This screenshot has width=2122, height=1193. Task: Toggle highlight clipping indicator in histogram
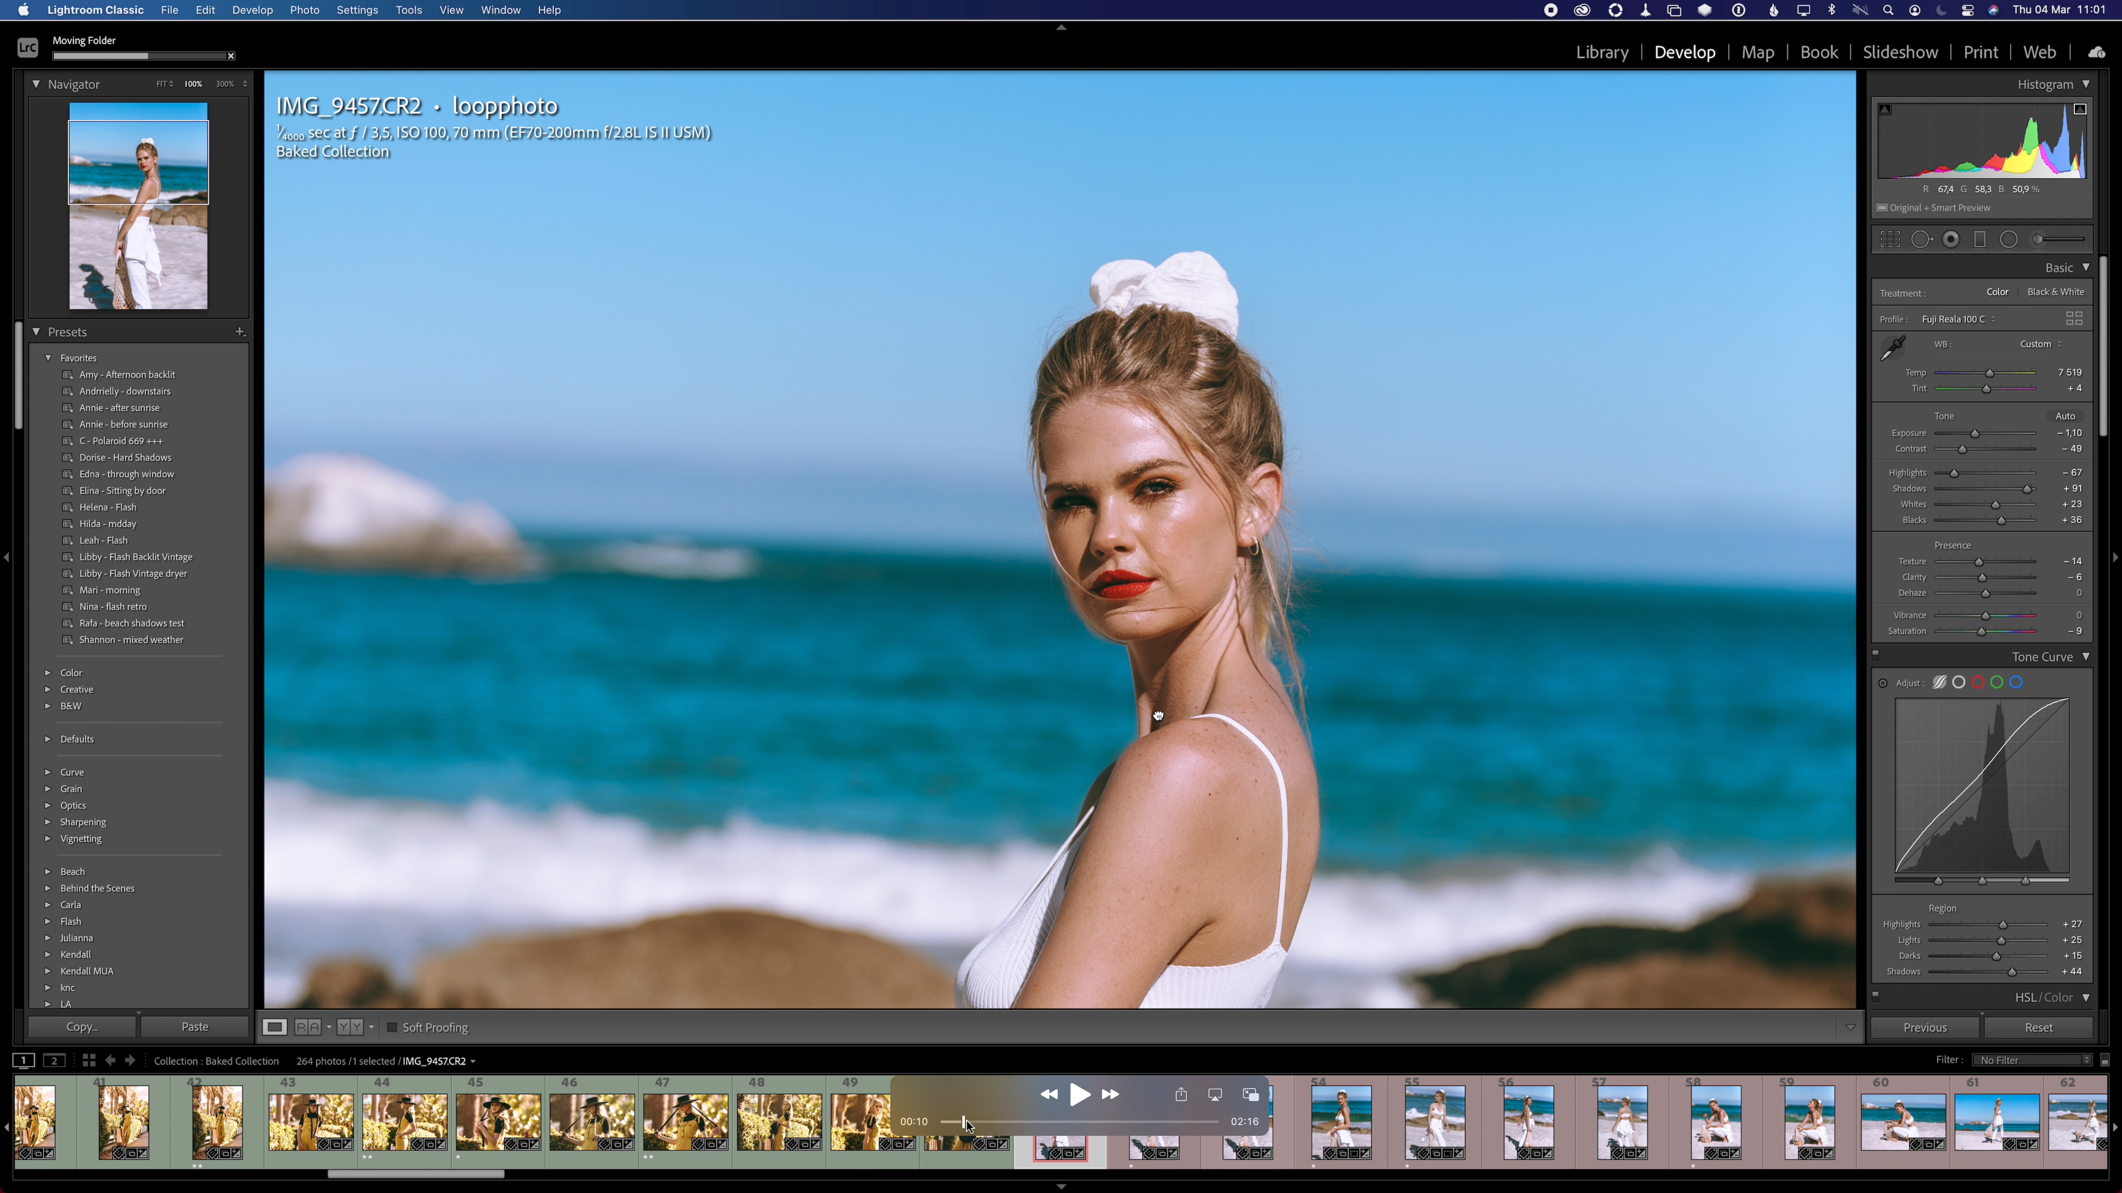(x=2080, y=109)
